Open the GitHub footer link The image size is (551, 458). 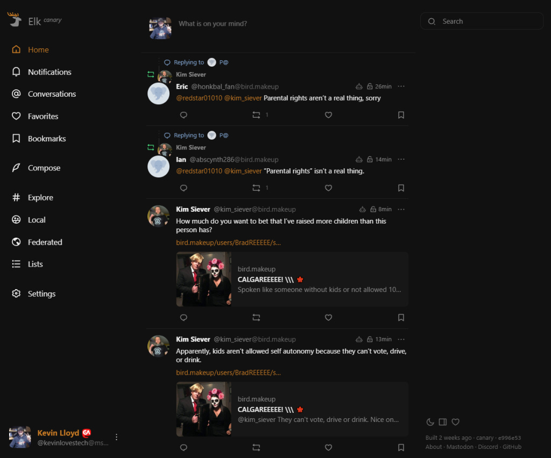coord(512,447)
